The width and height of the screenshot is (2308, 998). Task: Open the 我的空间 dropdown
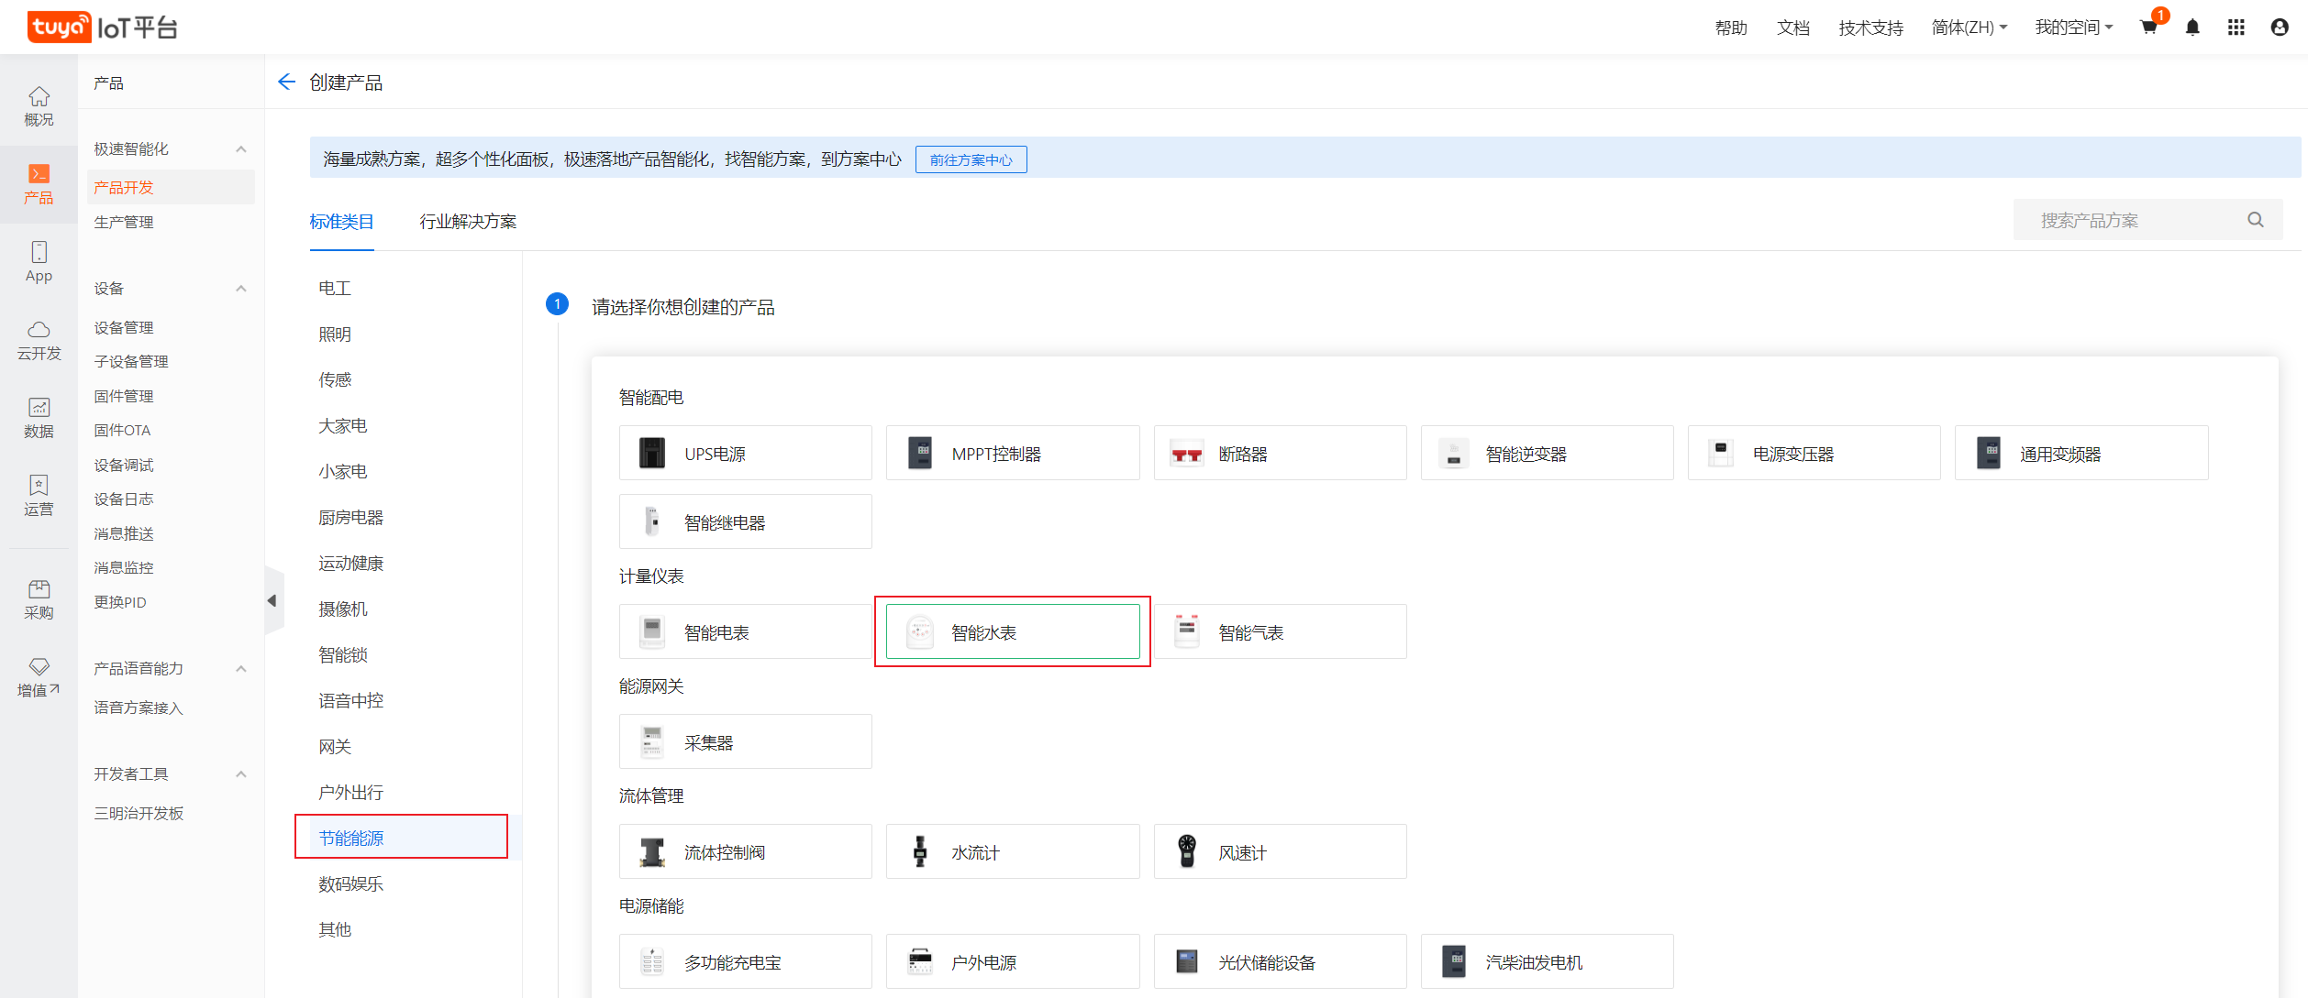coord(2073,27)
